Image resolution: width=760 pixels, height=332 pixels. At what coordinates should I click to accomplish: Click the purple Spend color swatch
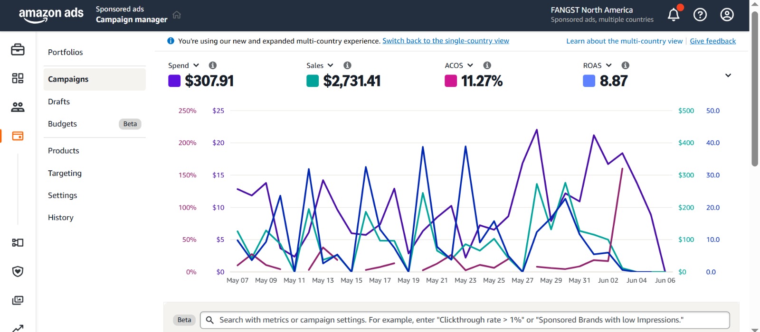click(174, 81)
